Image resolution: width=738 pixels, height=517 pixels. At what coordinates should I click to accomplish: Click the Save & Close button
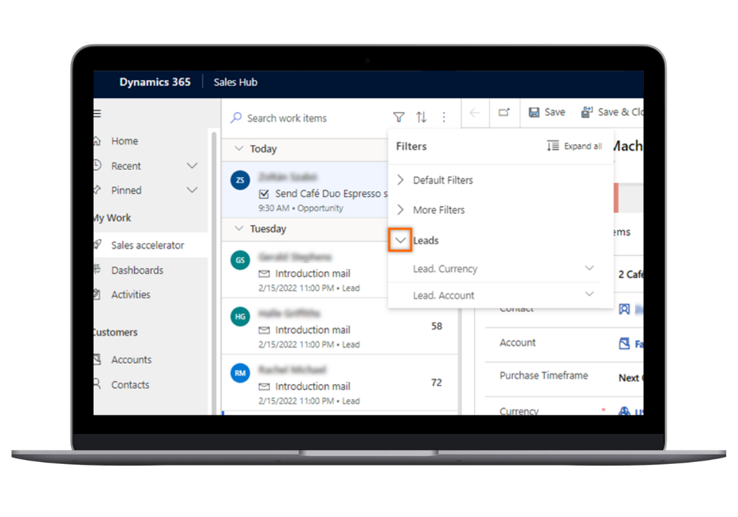612,113
